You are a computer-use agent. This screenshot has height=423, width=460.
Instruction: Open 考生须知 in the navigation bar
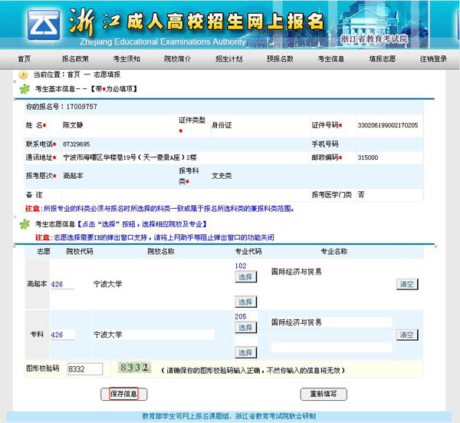[x=127, y=58]
